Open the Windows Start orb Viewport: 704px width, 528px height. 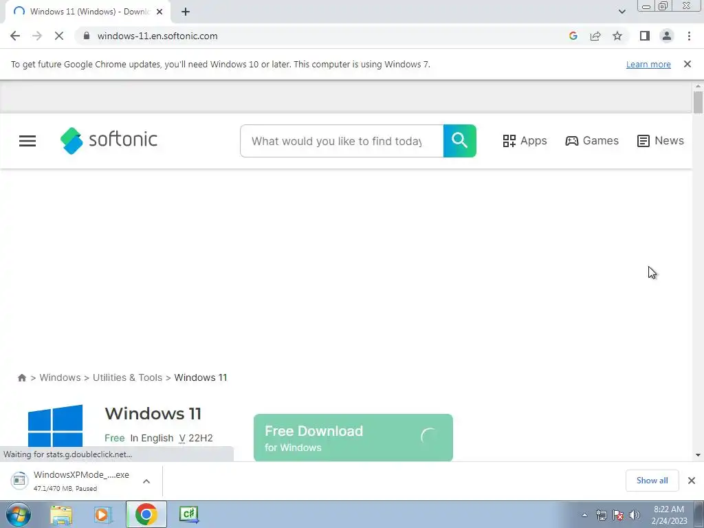[x=19, y=514]
